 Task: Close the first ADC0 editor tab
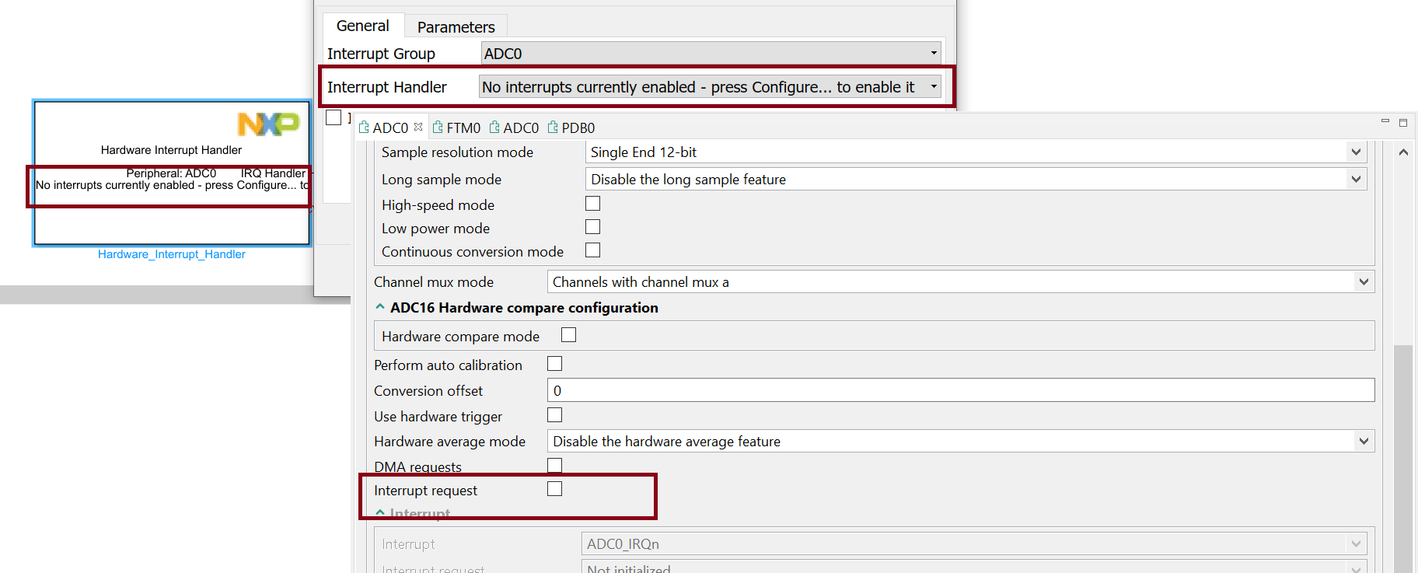pyautogui.click(x=418, y=127)
